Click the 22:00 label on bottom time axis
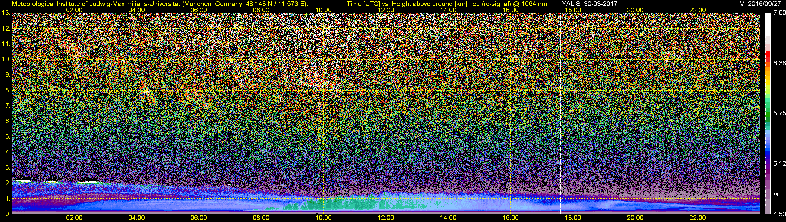Viewport: 786px width, 222px height. 697,218
